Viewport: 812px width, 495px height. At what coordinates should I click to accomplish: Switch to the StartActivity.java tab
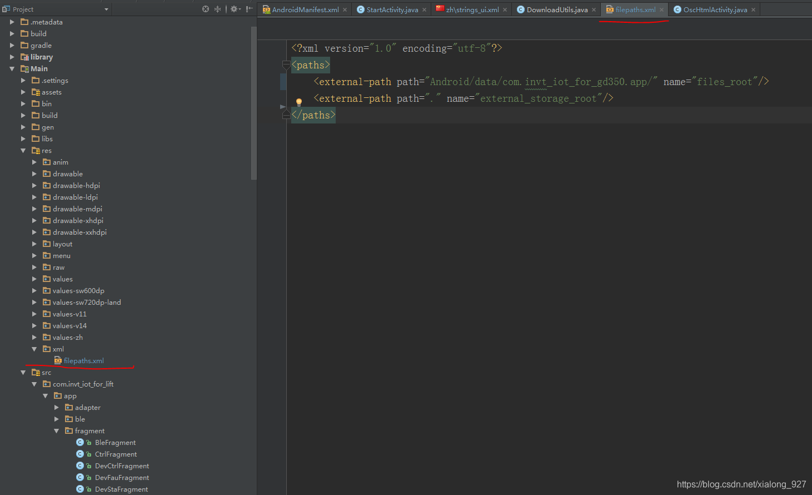[391, 9]
